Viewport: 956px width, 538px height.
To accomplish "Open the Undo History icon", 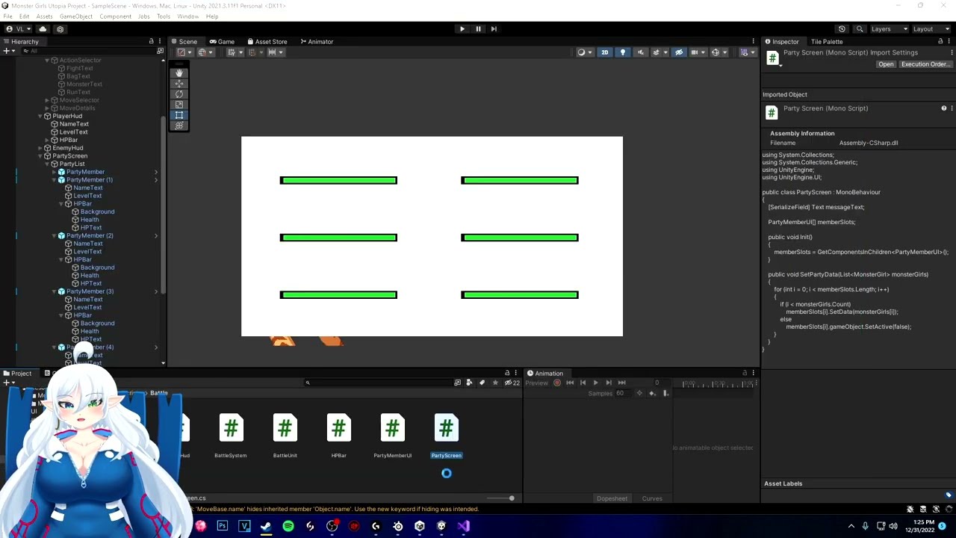I will tap(842, 29).
